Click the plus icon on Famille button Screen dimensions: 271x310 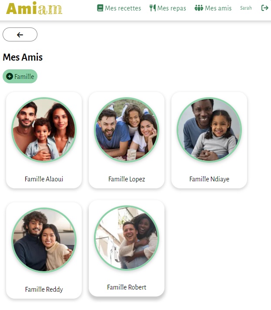coord(10,76)
